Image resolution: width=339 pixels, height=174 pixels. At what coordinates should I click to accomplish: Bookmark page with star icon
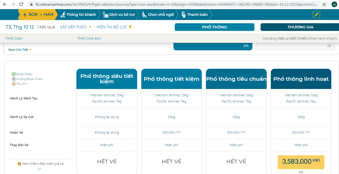click(x=324, y=4)
